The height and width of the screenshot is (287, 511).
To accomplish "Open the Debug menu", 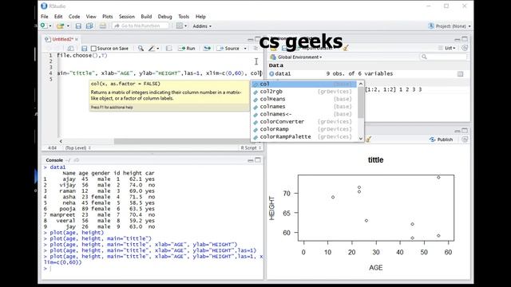I will pyautogui.click(x=164, y=16).
